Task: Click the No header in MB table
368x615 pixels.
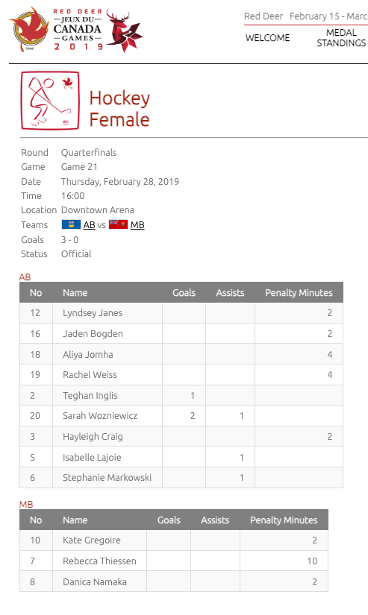Action: [36, 520]
